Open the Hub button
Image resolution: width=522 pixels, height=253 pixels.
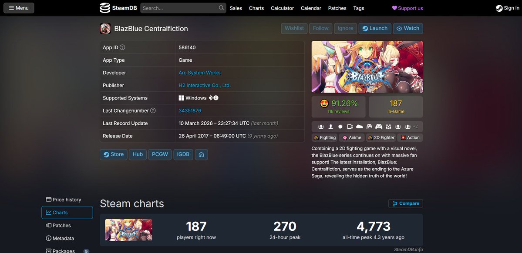pyautogui.click(x=138, y=155)
